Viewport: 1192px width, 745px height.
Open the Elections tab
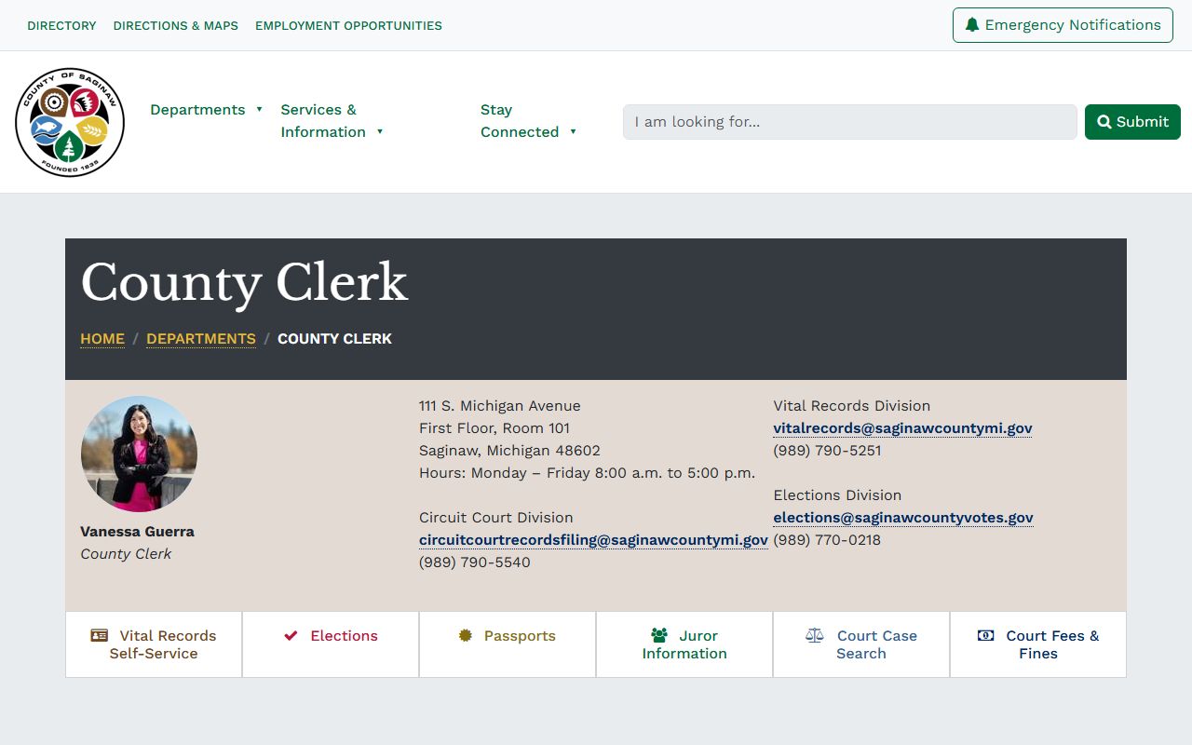(331, 644)
